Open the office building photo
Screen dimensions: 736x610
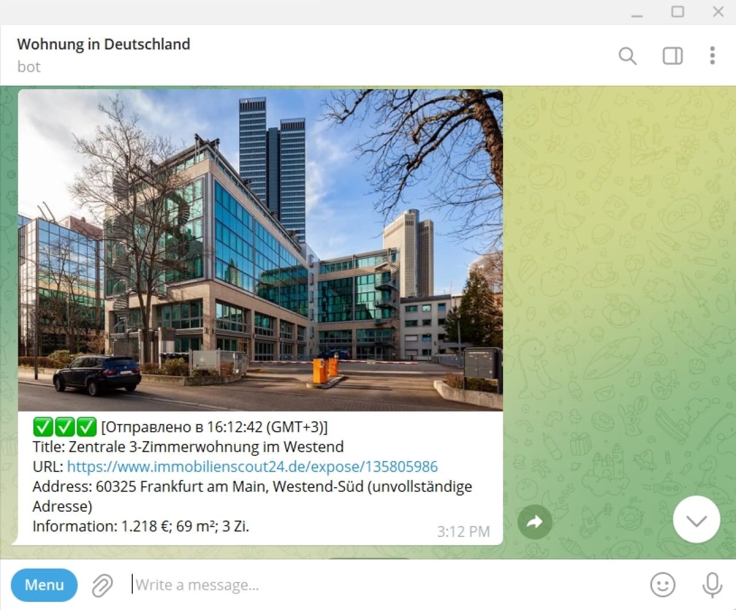260,250
